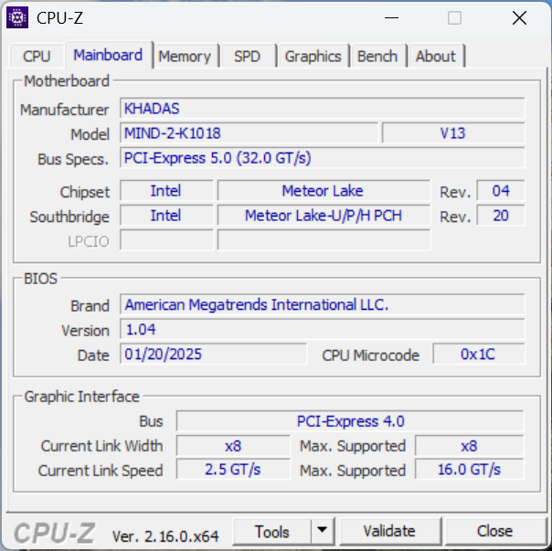Click the BIOS Date 01/20/2025 field

tap(213, 354)
